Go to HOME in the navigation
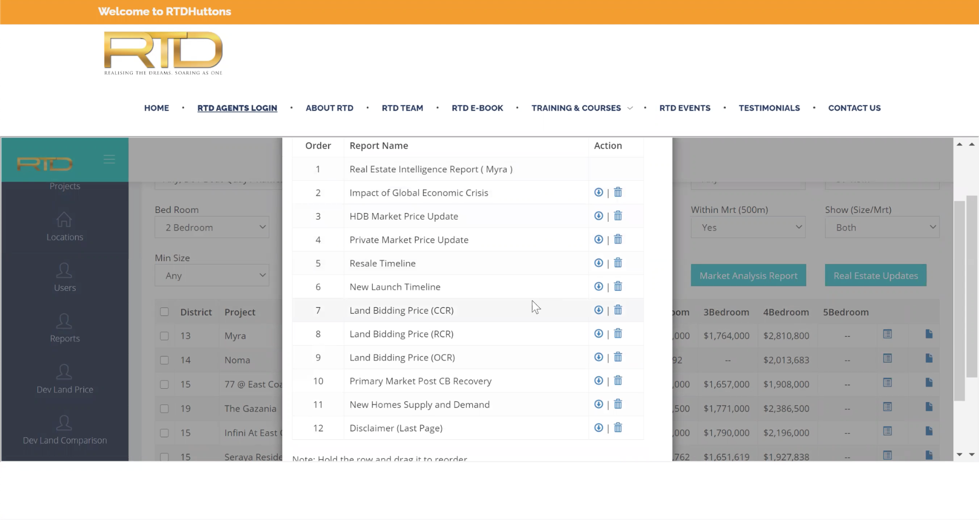979x520 pixels. coord(157,108)
